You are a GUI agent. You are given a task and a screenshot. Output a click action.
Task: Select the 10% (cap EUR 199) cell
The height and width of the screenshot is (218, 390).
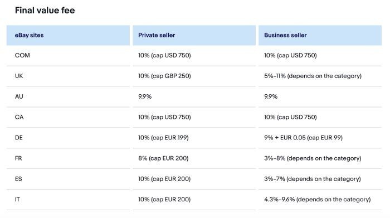tap(163, 138)
